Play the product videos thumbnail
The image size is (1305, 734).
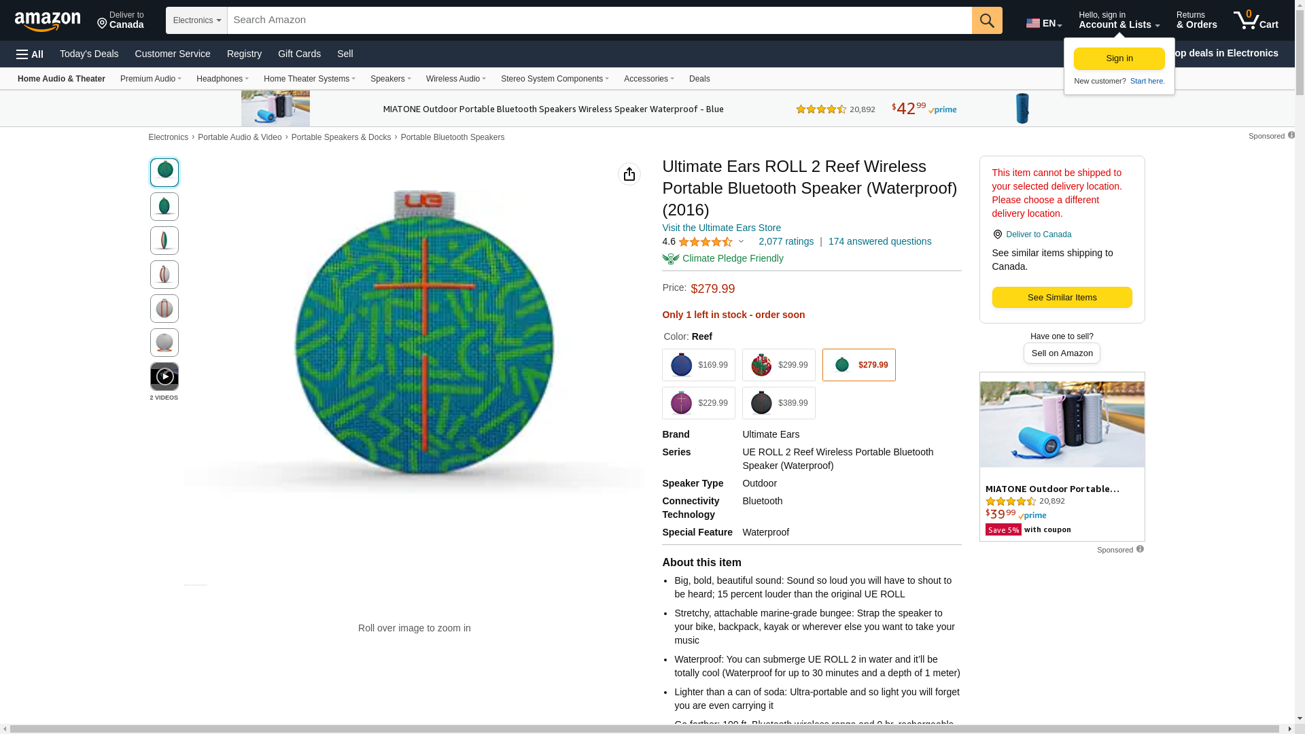click(x=164, y=377)
